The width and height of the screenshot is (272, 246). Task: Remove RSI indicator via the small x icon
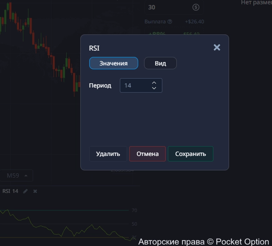(35, 191)
